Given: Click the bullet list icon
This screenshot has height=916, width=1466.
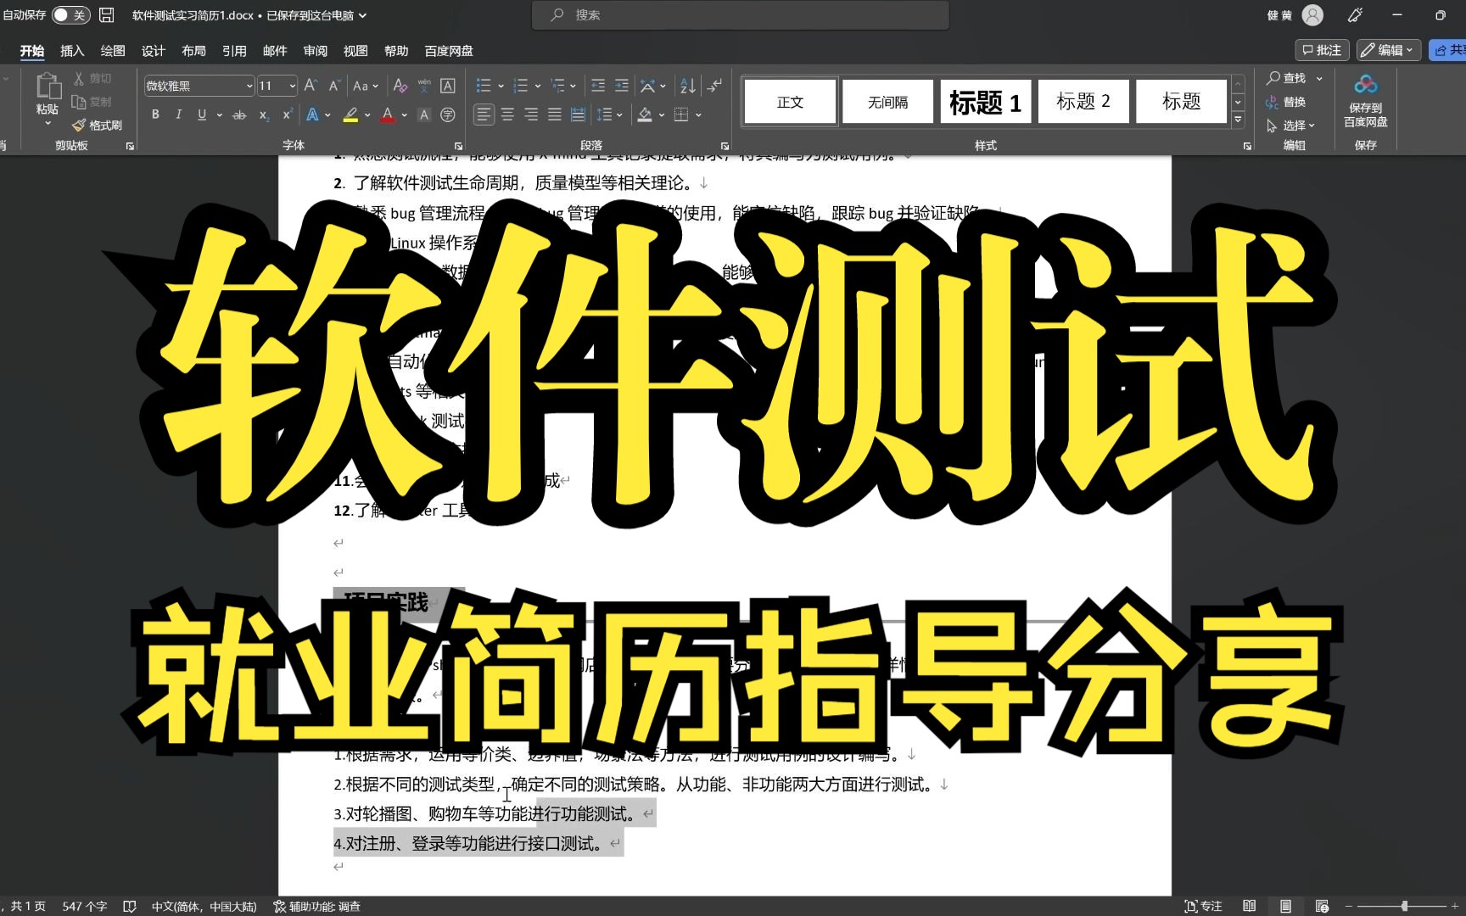Looking at the screenshot, I should pyautogui.click(x=484, y=86).
